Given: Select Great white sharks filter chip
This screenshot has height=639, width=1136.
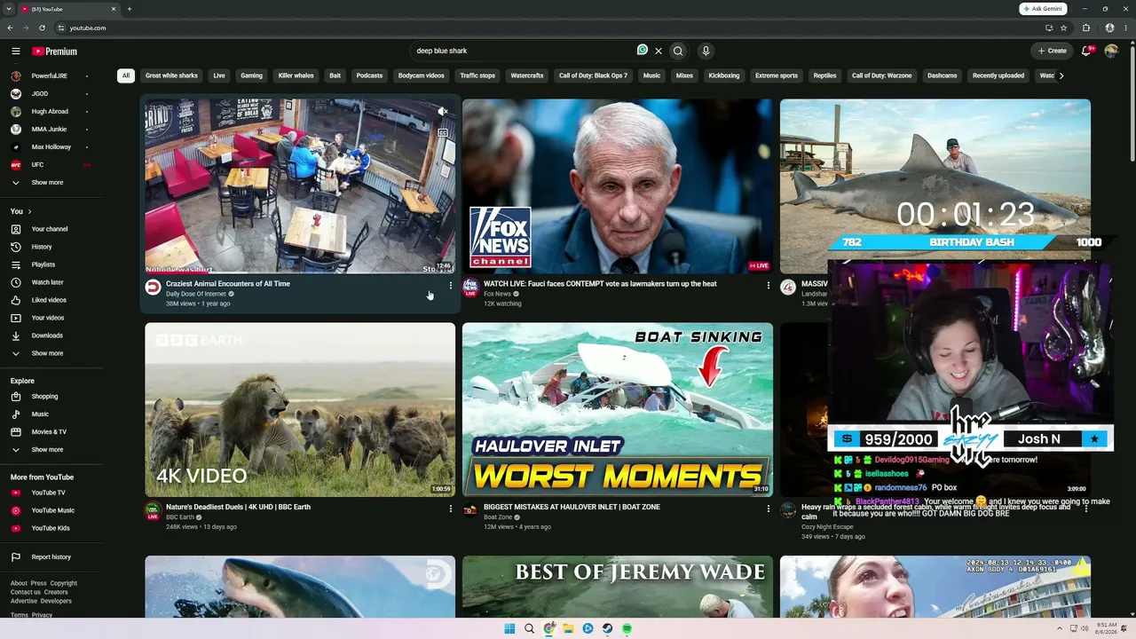Looking at the screenshot, I should click(171, 75).
